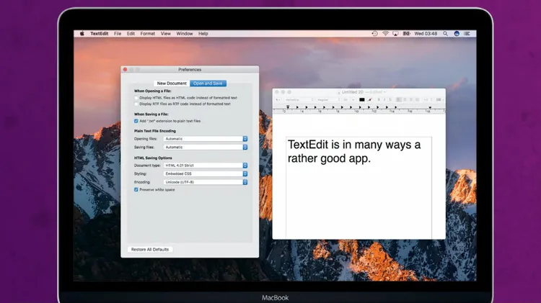Open the Opening files encoding dropdown

point(206,139)
